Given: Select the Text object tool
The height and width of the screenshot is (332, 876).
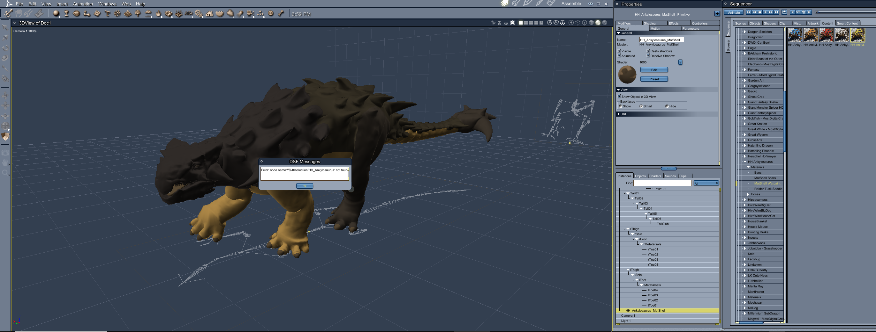Looking at the screenshot, I should (x=108, y=14).
